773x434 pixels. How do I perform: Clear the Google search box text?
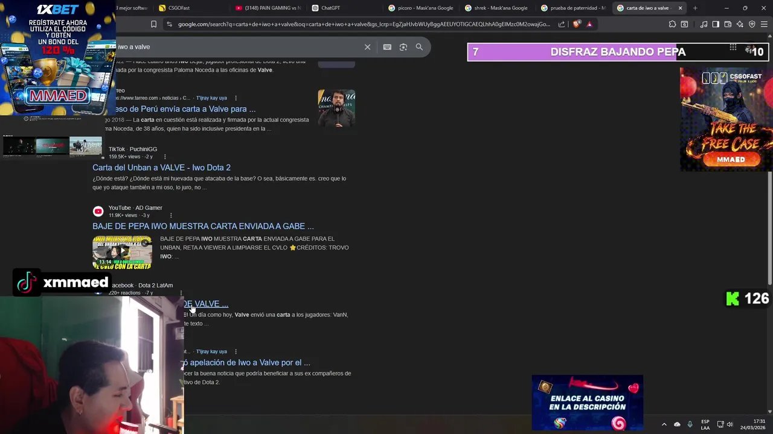[x=367, y=47]
